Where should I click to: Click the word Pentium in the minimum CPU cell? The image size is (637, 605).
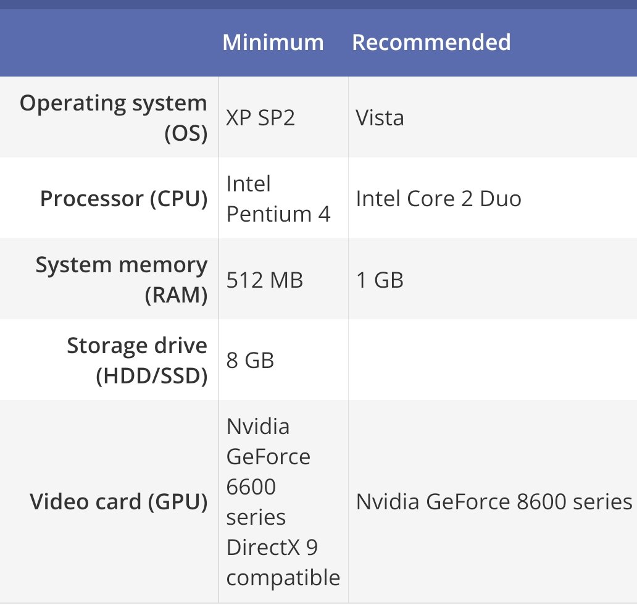coord(269,214)
